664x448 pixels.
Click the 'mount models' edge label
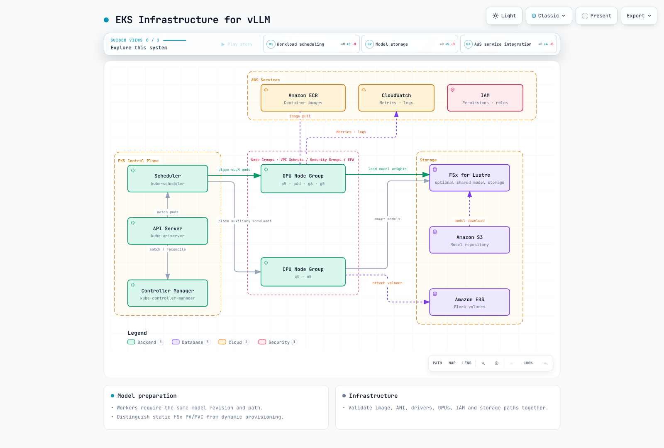tap(387, 219)
